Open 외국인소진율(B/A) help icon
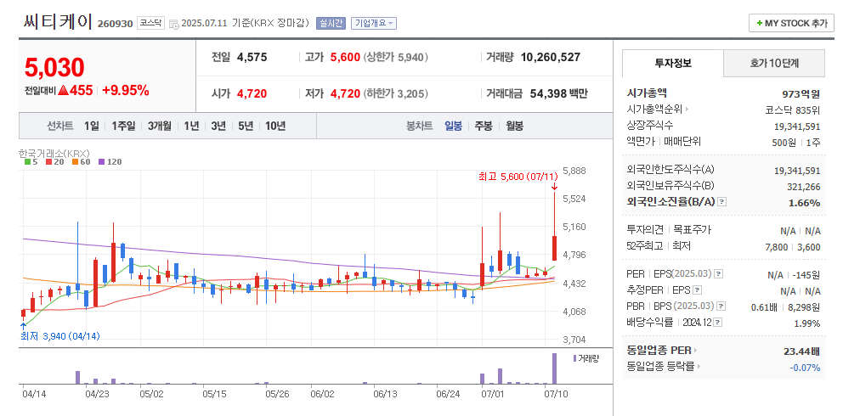843x416 pixels. 722,202
